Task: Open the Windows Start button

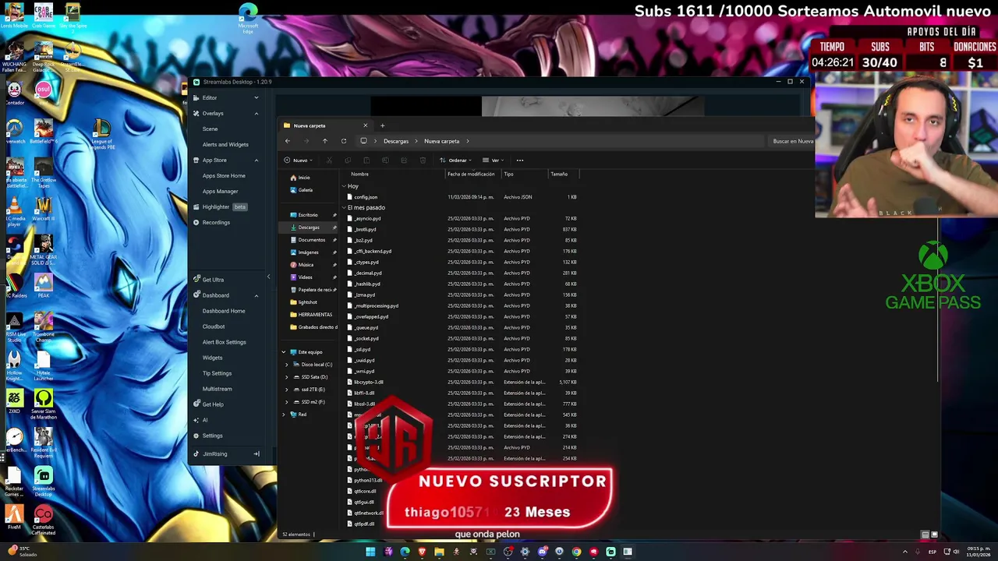Action: [370, 552]
